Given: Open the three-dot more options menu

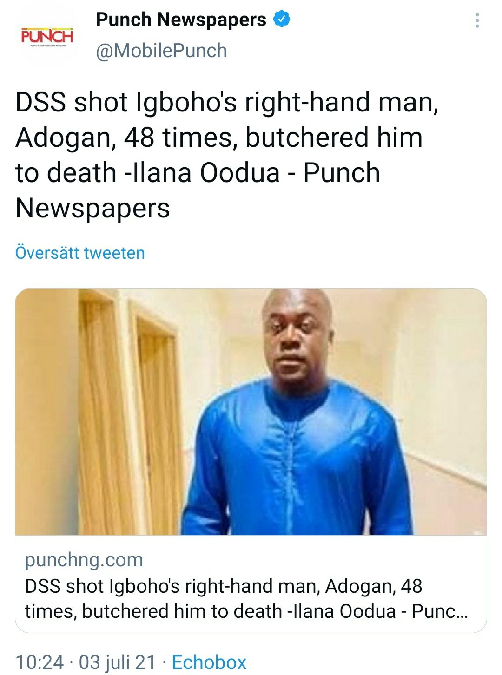Looking at the screenshot, I should point(477,21).
